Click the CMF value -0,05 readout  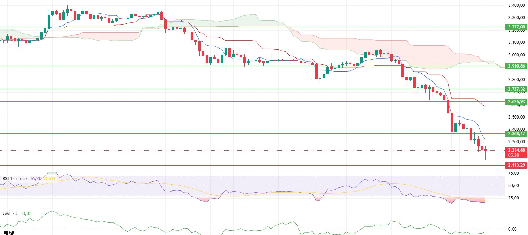(x=25, y=213)
